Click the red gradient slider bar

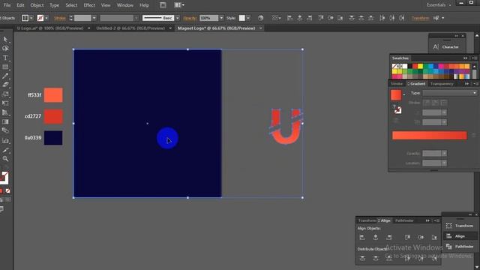tap(430, 135)
